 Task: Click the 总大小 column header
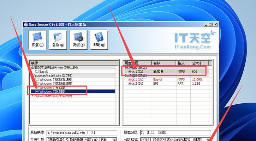click(x=200, y=63)
